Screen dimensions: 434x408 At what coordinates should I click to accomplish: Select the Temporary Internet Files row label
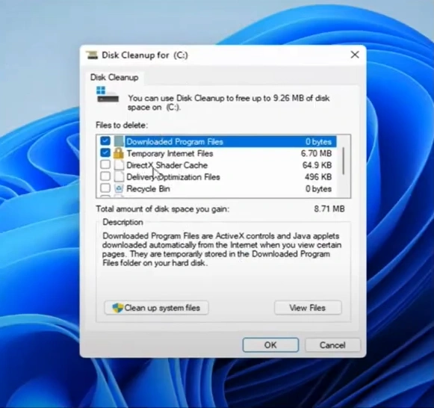[x=170, y=154]
